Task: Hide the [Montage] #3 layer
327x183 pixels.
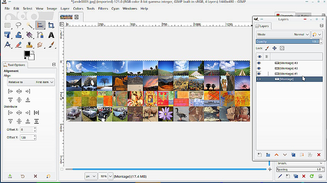Action: pyautogui.click(x=259, y=63)
